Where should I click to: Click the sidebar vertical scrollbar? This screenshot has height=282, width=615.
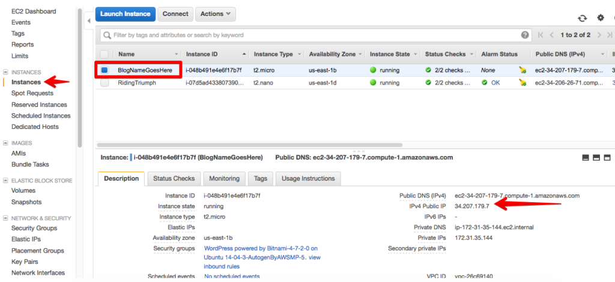(80, 78)
